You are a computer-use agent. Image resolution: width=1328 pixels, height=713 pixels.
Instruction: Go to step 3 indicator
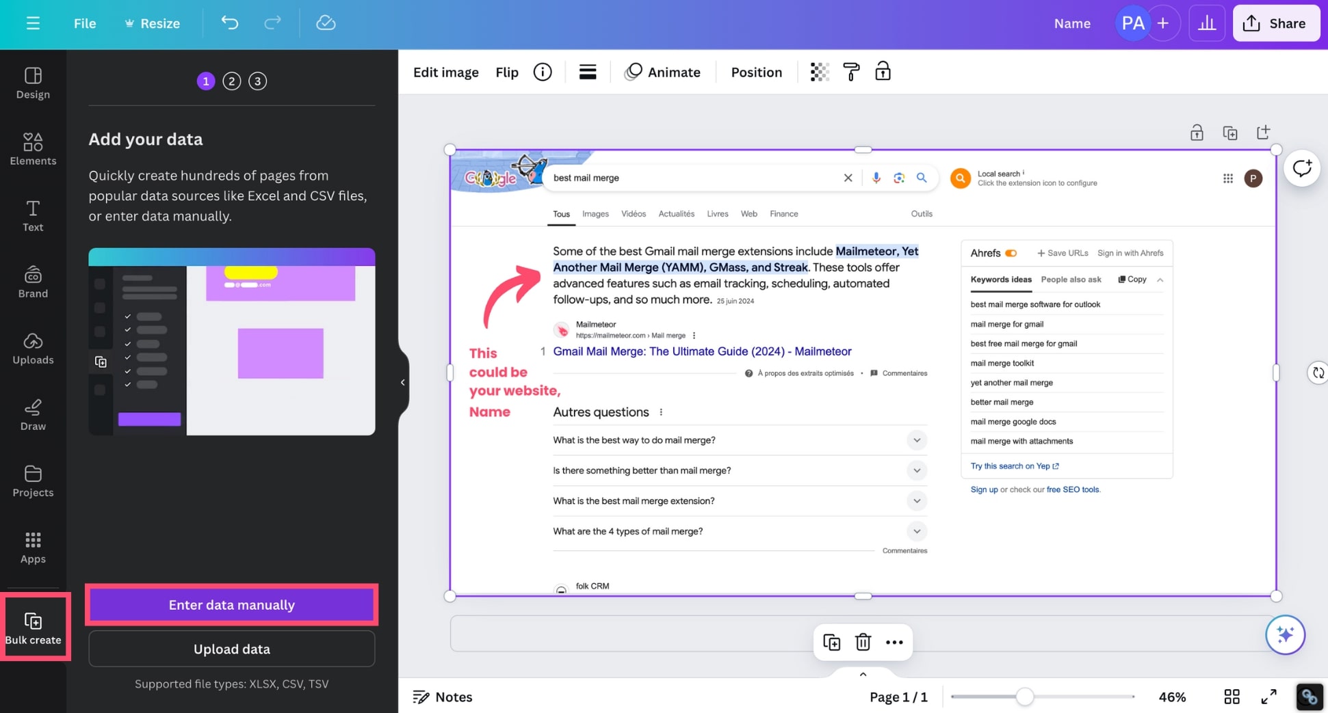click(x=257, y=81)
